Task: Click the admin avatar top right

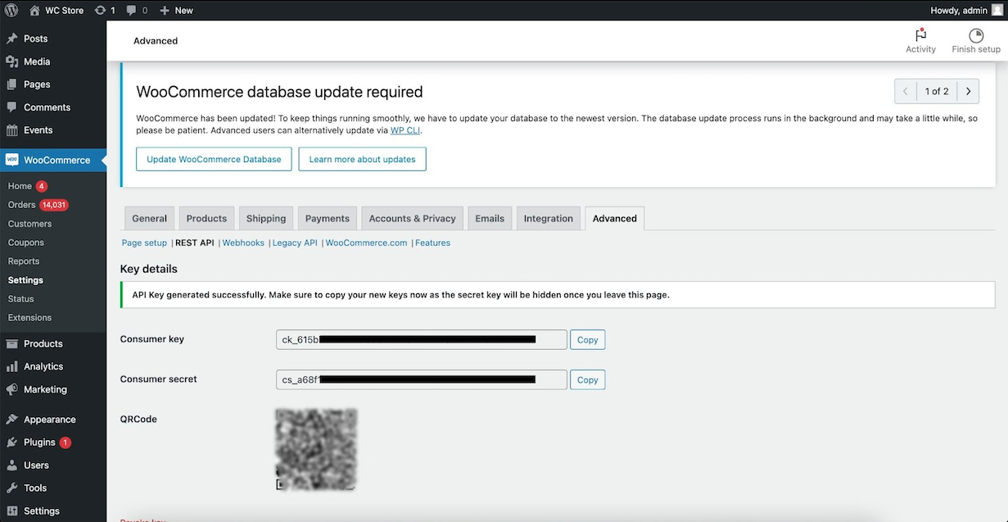Action: tap(997, 10)
